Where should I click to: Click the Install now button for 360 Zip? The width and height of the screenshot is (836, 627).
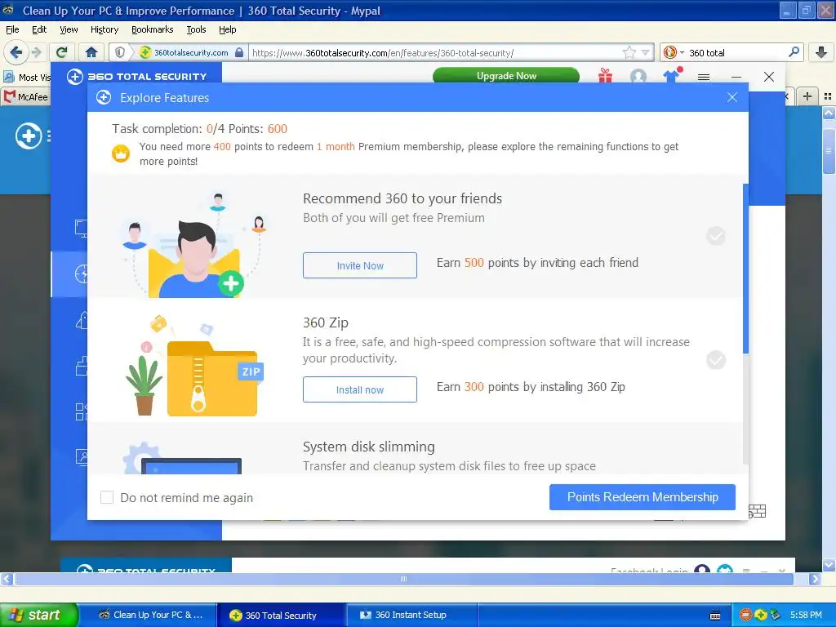pos(360,389)
